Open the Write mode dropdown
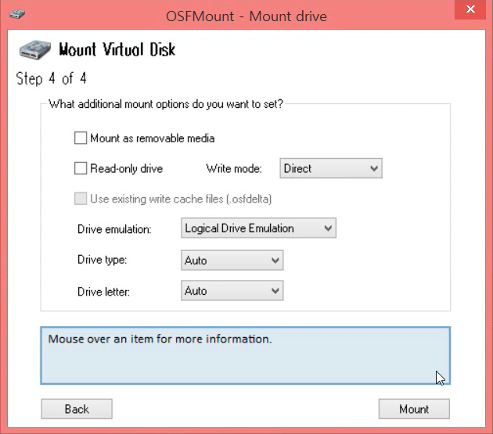Screen dimensions: 493x434 click(331, 168)
